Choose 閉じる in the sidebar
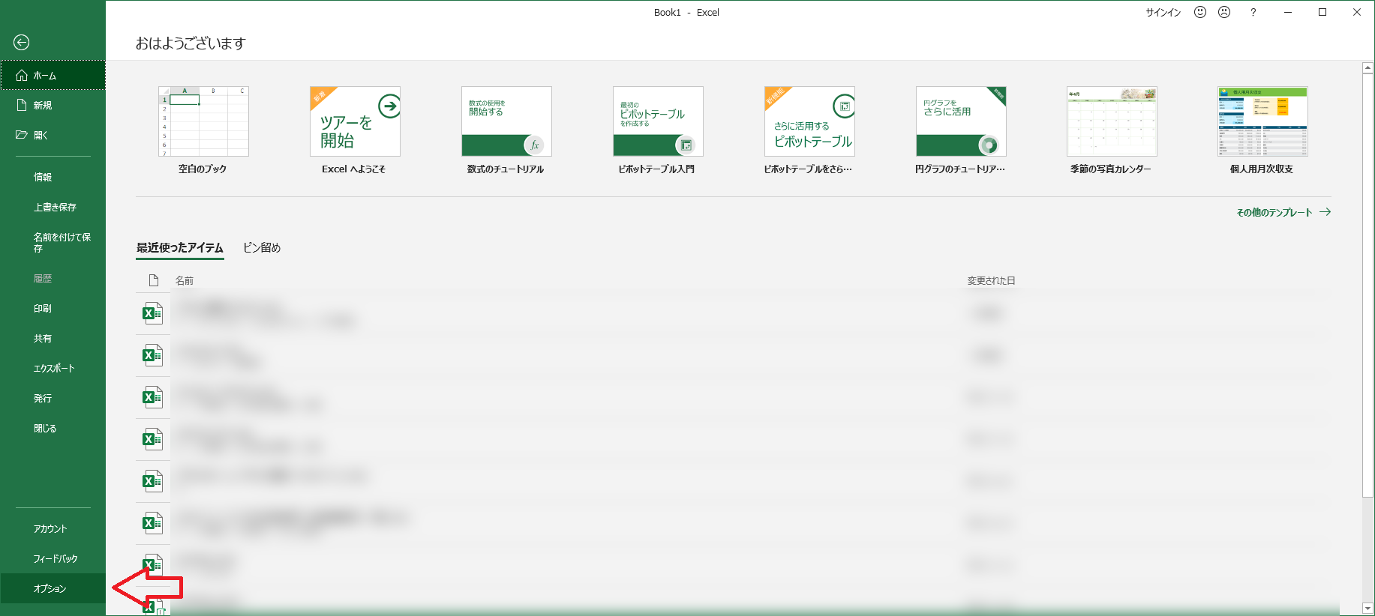This screenshot has height=616, width=1375. click(x=53, y=428)
